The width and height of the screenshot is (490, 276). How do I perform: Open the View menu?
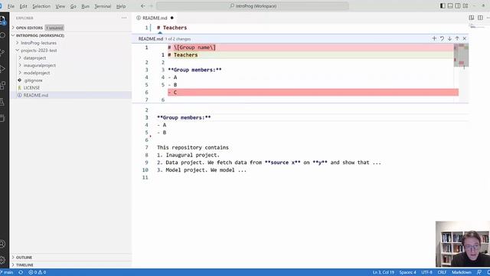[60, 6]
